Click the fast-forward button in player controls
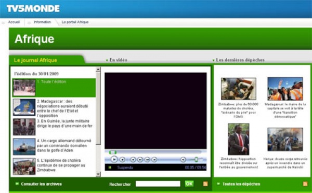Screen dimensions: 312x193 tap(147, 159)
